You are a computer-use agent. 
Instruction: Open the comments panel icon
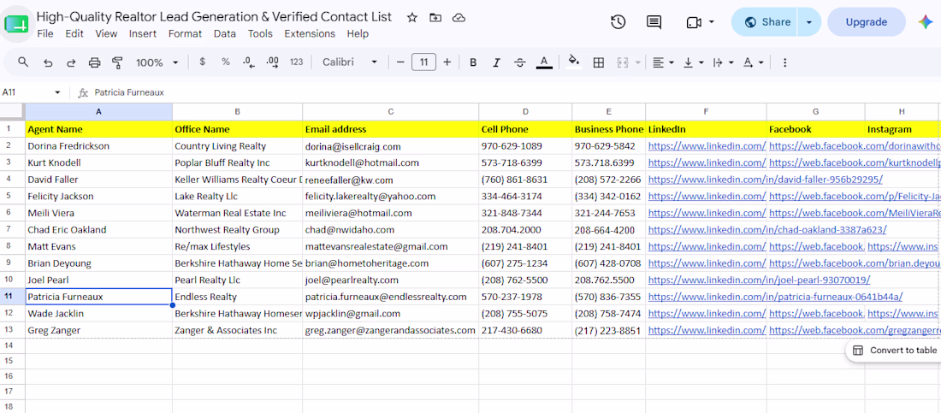click(654, 22)
